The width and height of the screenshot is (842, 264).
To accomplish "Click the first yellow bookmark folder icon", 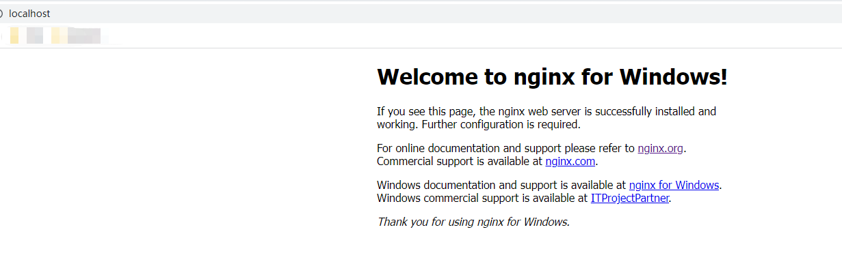I will click(x=14, y=35).
